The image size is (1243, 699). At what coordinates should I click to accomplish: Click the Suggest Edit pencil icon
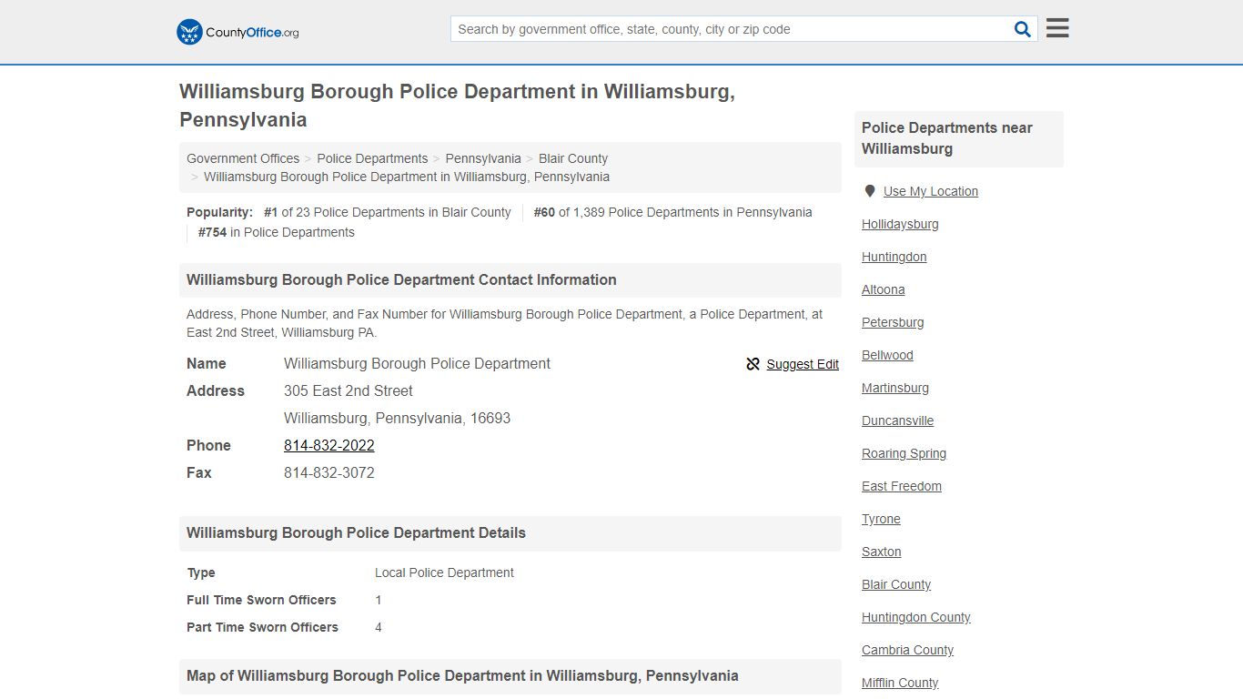click(x=753, y=364)
